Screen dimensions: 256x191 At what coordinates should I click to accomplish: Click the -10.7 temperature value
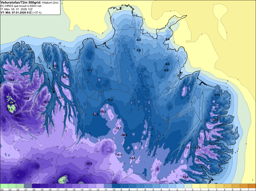[89, 70]
